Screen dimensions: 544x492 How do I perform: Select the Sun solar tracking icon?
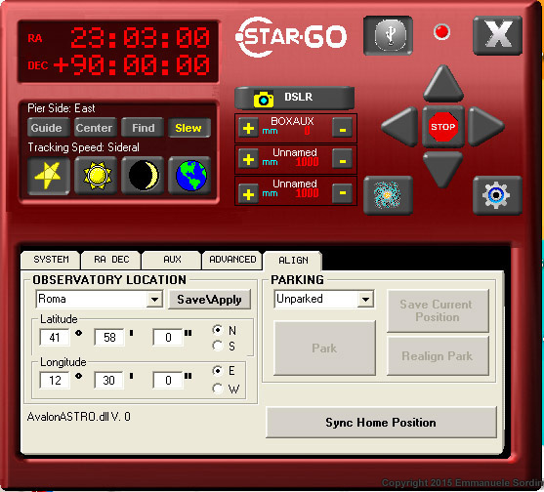pos(96,176)
